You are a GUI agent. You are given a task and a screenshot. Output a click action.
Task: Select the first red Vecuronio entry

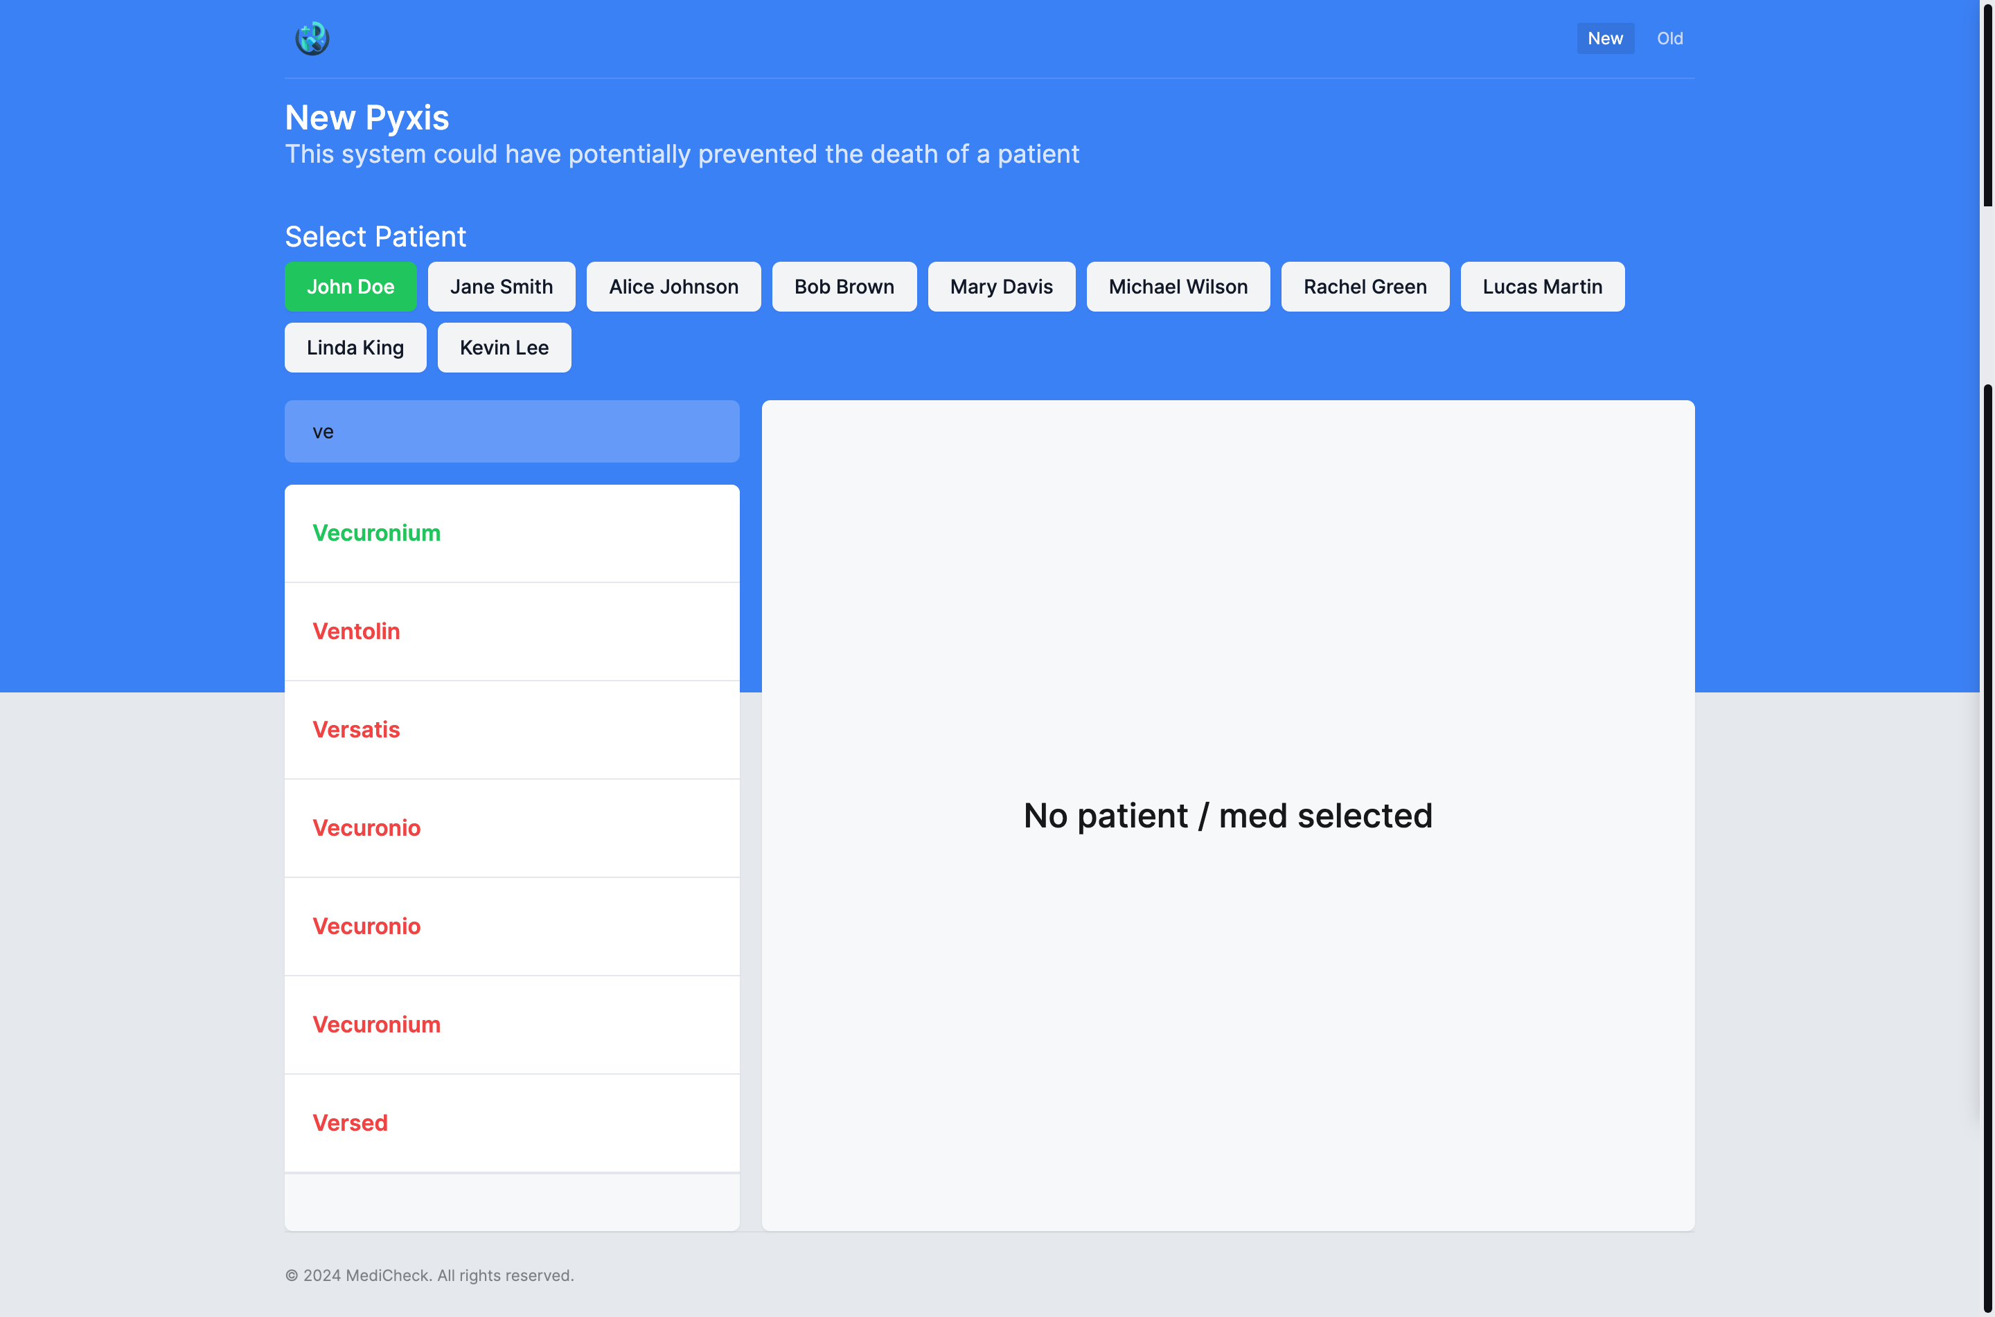(366, 828)
